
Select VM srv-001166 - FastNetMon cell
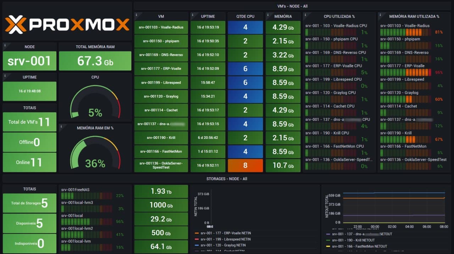point(161,152)
